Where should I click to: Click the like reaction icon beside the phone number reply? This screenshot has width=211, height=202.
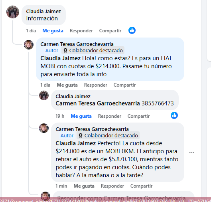174,115
